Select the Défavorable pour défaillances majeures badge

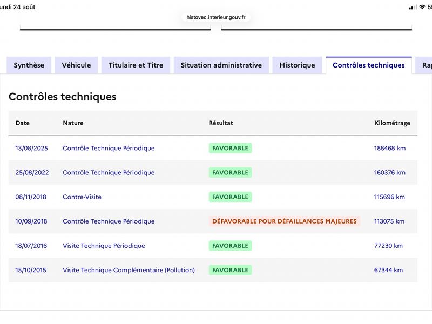[x=285, y=221]
